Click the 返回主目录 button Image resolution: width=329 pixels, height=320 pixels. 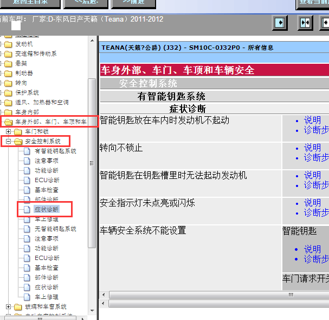pos(30,3)
